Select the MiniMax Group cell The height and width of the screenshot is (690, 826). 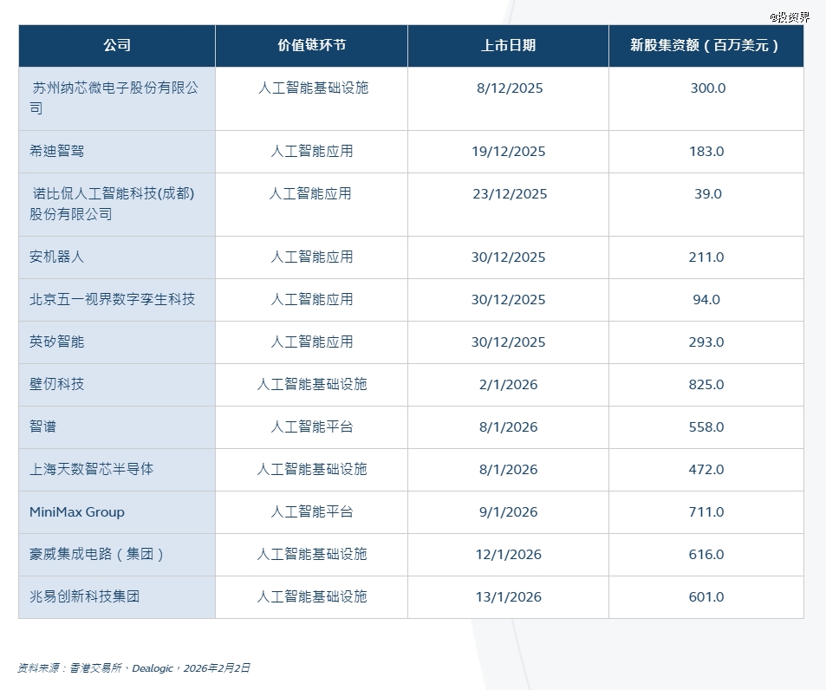[77, 512]
